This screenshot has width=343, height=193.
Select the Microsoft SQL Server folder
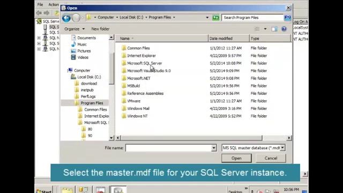(x=141, y=63)
